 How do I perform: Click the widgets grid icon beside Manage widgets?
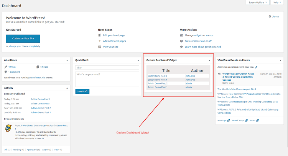[181, 35]
